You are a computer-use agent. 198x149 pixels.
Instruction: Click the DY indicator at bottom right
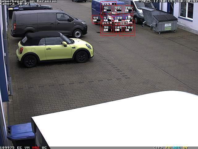[185, 147]
